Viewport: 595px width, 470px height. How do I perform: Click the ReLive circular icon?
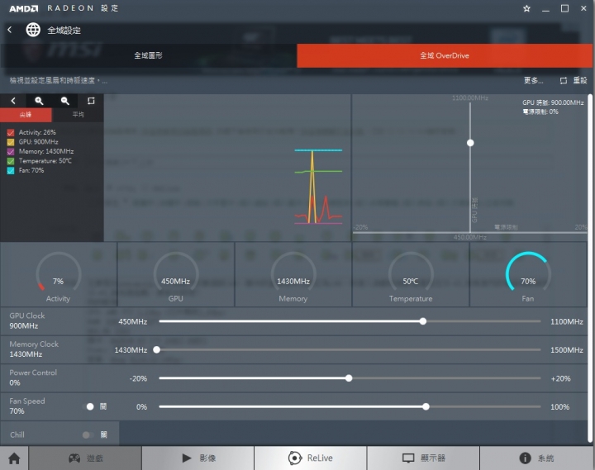pos(294,458)
